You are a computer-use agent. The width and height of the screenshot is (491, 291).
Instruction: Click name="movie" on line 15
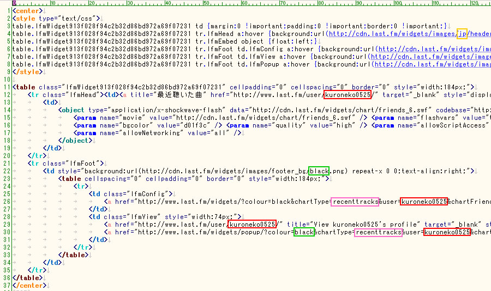(x=123, y=118)
